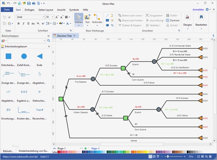
Task: Open the Datei menu
Action: [7, 10]
